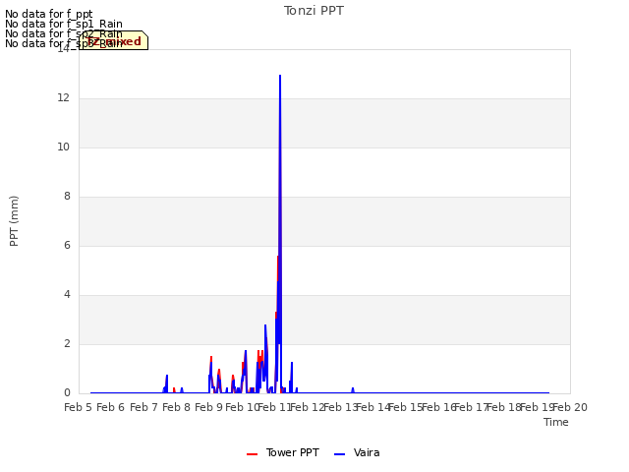Image resolution: width=629 pixels, height=472 pixels.
Task: Click the y-axis value 2
Action: [67, 344]
